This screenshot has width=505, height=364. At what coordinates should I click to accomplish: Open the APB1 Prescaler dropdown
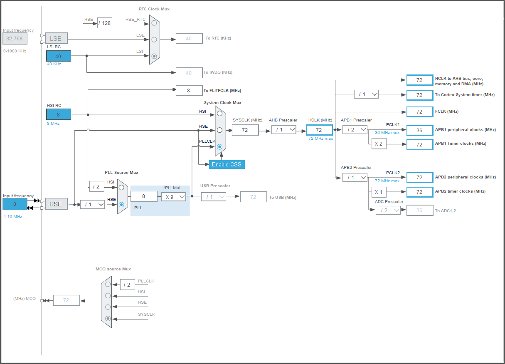pyautogui.click(x=355, y=130)
